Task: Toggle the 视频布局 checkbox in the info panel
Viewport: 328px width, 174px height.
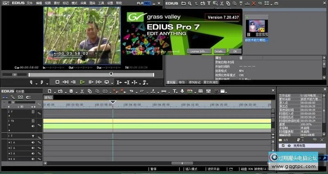Action: click(x=283, y=146)
